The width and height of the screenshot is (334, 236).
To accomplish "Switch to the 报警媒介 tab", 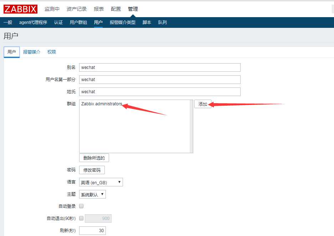I will pos(32,52).
